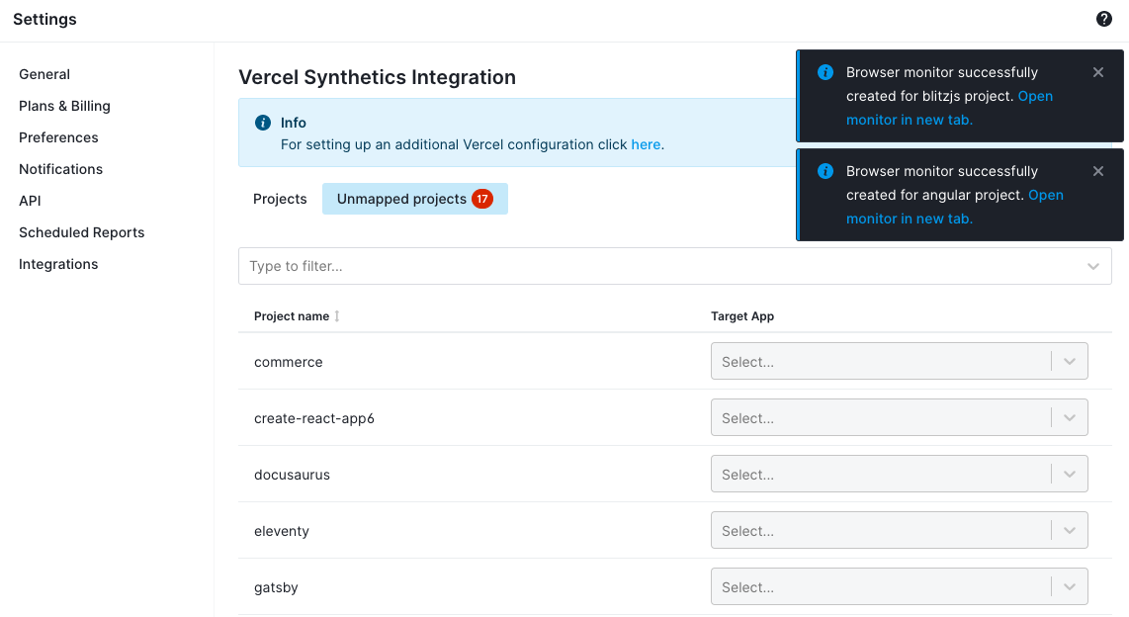Click the Settings page title
Viewport: 1129px width, 617px height.
(44, 20)
